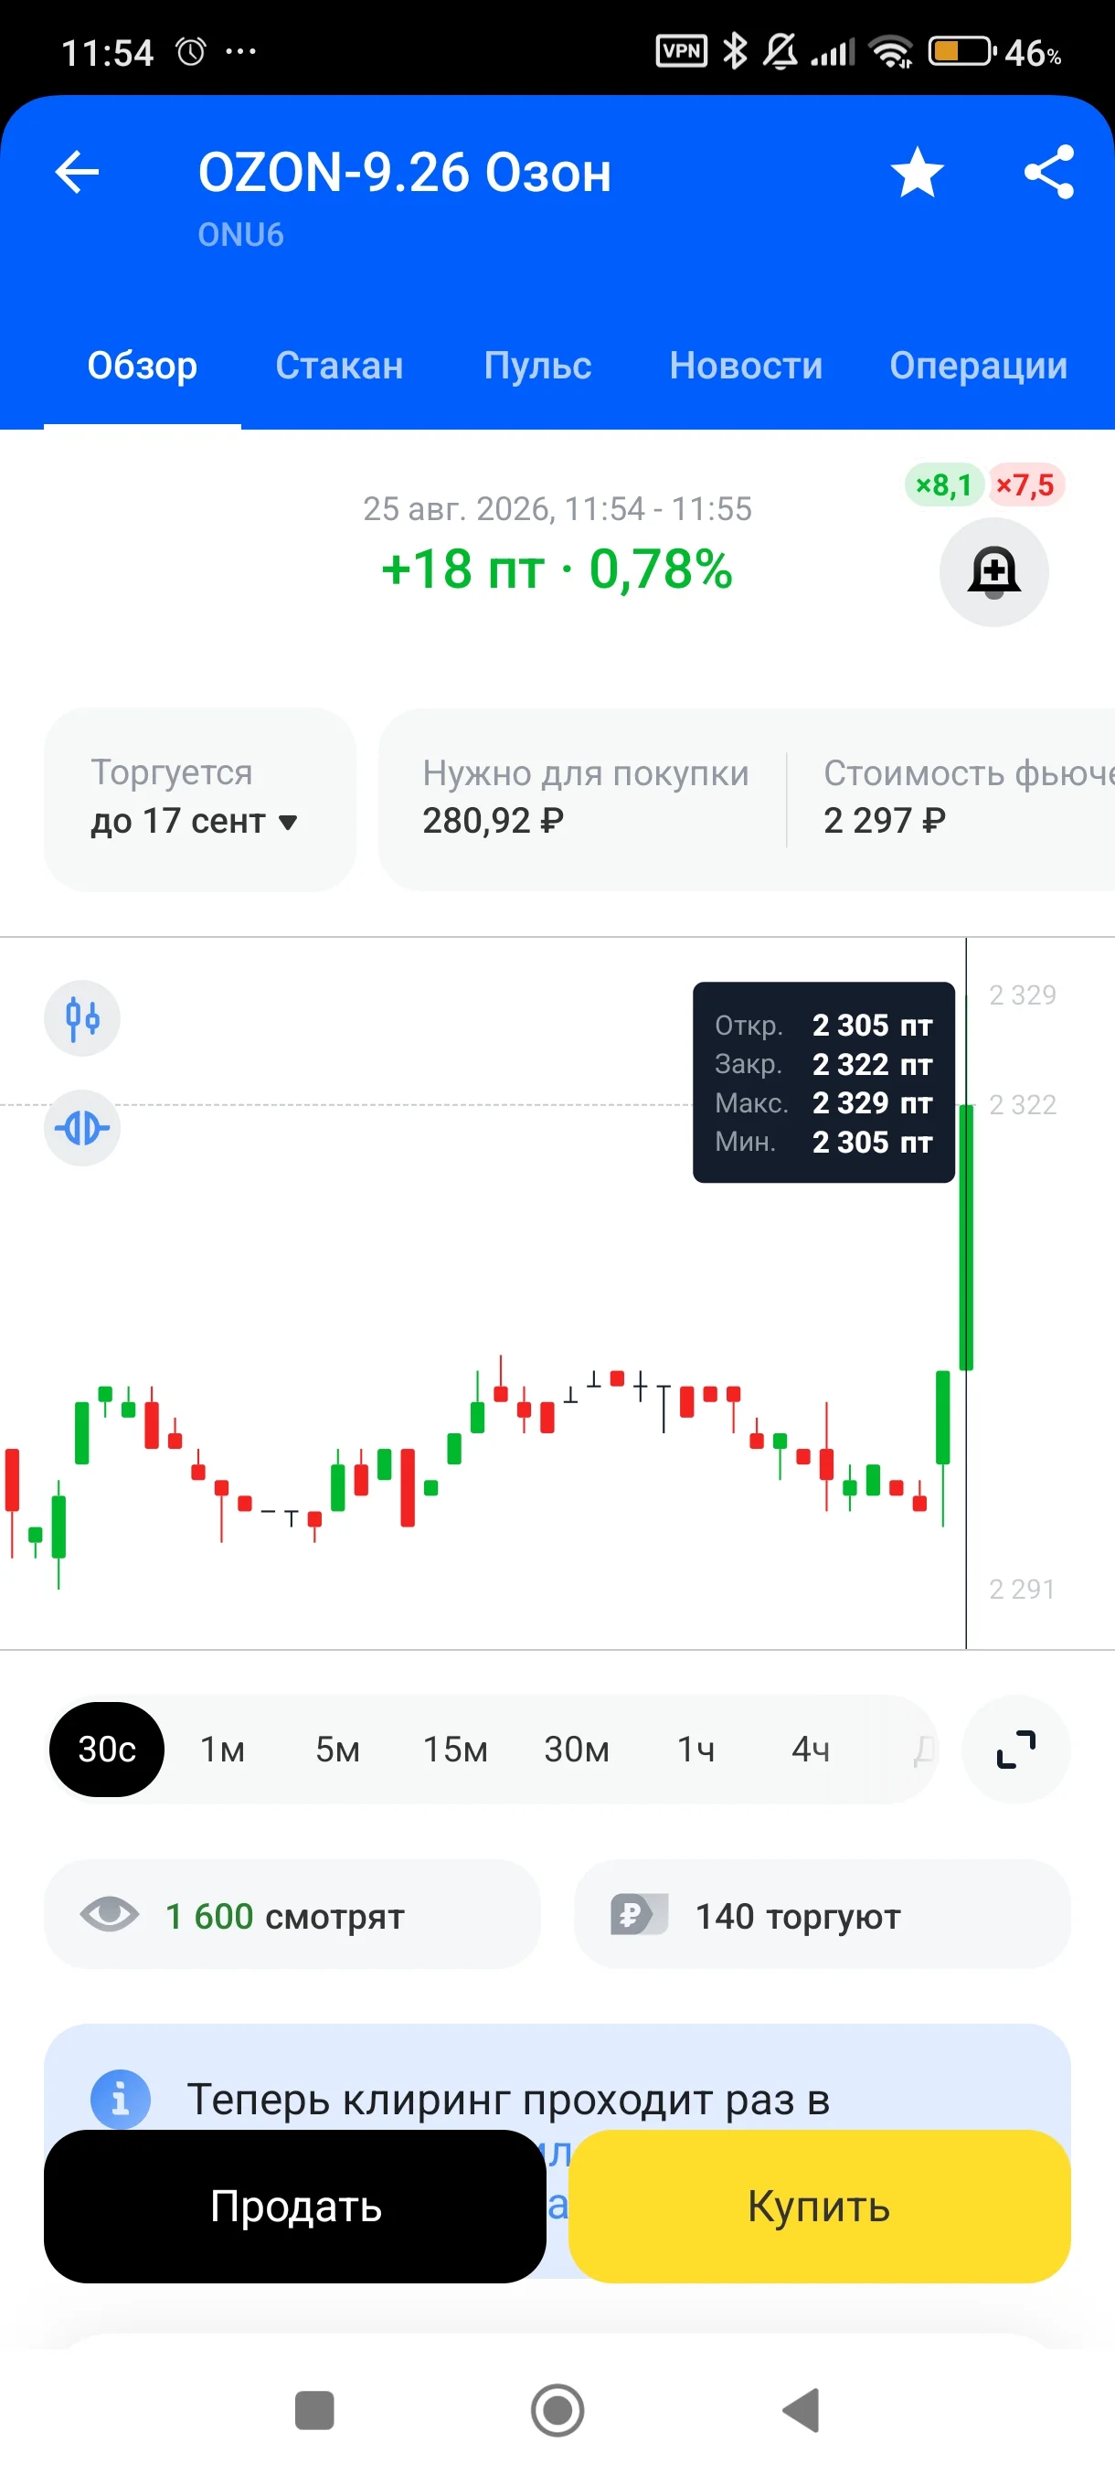Tap the 2 329 price axis label
The width and height of the screenshot is (1115, 2479).
point(1022,995)
